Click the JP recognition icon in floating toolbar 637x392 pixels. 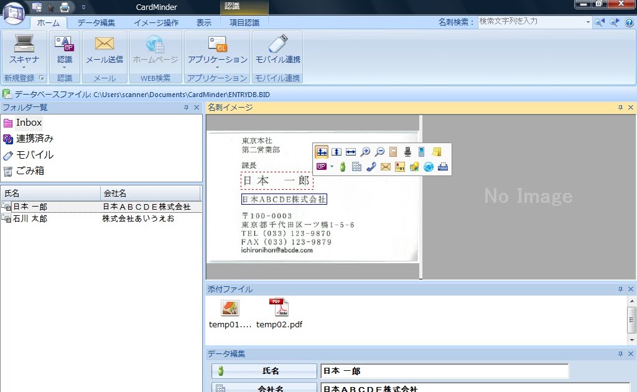tap(322, 167)
